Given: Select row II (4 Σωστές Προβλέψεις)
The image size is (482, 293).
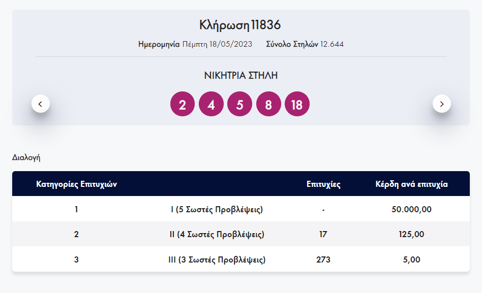Looking at the screenshot, I should [x=217, y=235].
